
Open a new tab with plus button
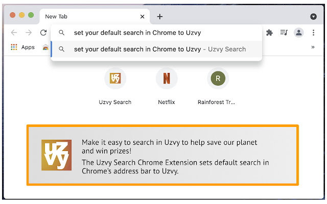(x=160, y=16)
